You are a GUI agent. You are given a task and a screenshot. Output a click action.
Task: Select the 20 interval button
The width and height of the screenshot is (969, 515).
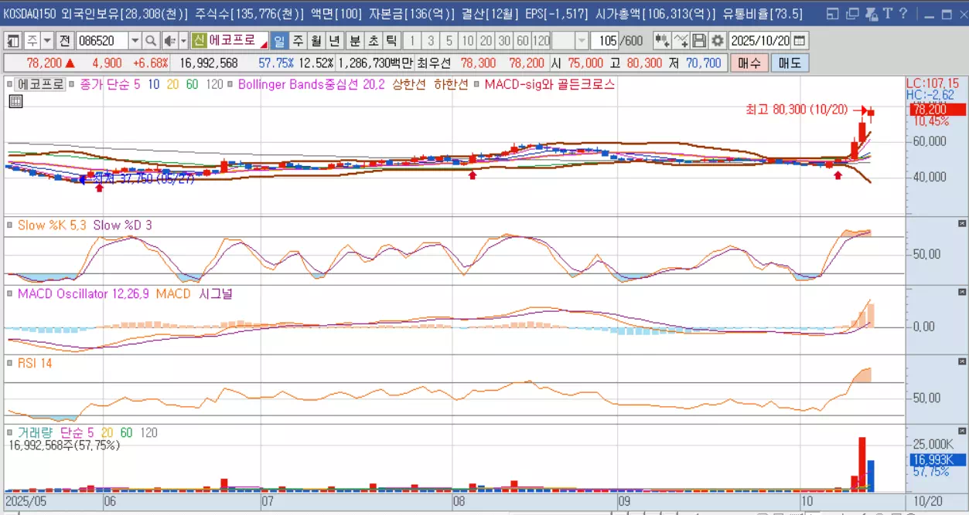[x=486, y=41]
